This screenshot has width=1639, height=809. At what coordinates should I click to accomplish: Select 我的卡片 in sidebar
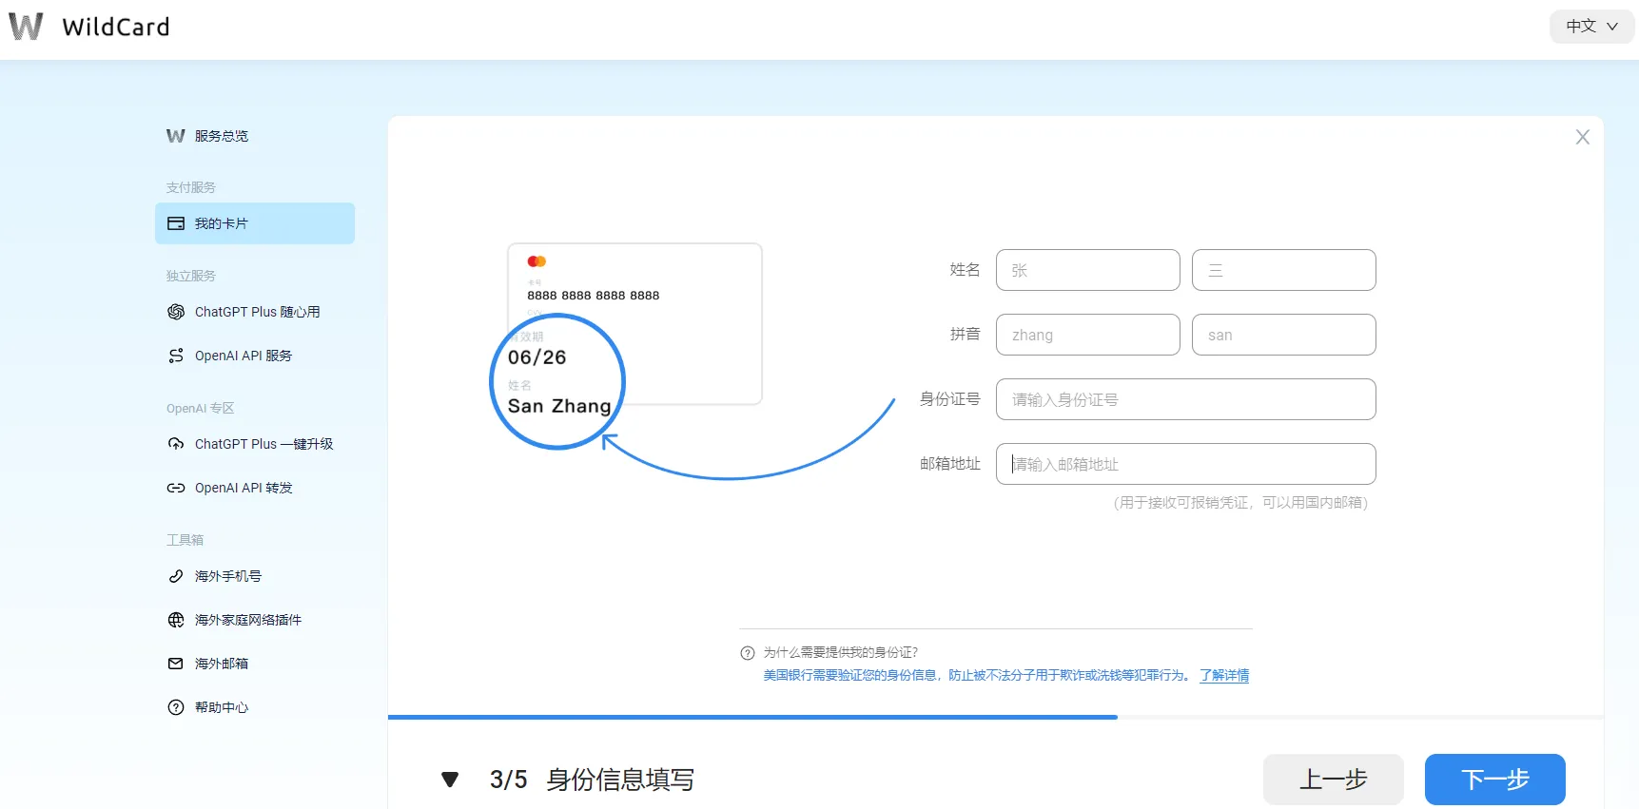coord(255,223)
